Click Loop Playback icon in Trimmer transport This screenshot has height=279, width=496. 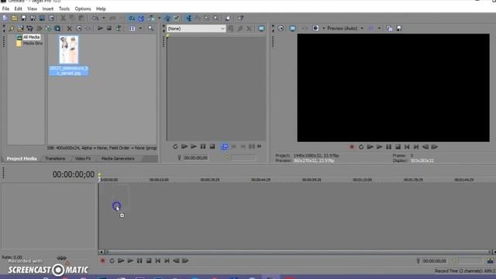[x=175, y=146]
